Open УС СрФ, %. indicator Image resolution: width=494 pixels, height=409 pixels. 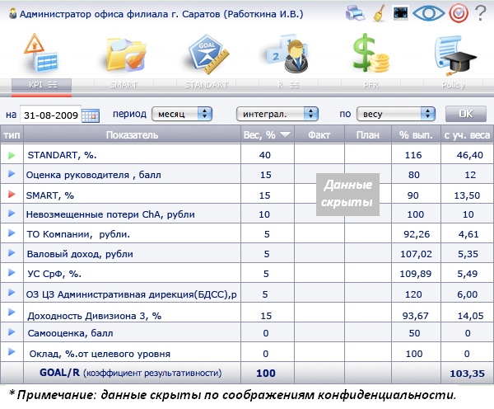(54, 274)
